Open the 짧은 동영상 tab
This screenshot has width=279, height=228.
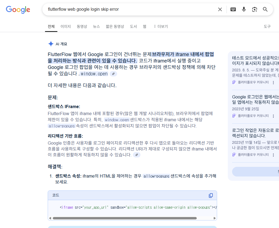[115, 27]
